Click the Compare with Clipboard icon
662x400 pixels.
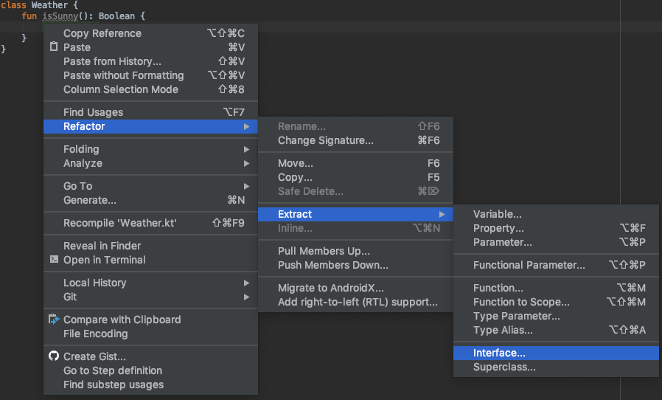[x=53, y=320]
